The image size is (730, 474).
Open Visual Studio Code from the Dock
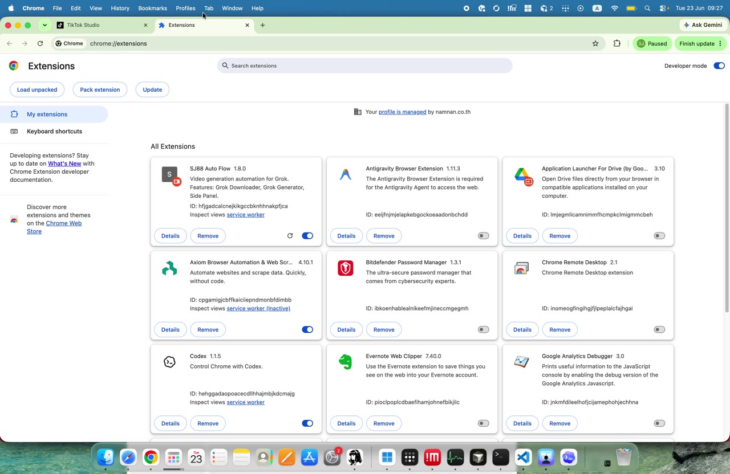tap(524, 457)
